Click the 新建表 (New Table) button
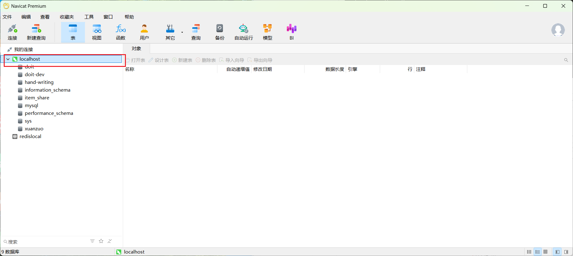 click(182, 60)
